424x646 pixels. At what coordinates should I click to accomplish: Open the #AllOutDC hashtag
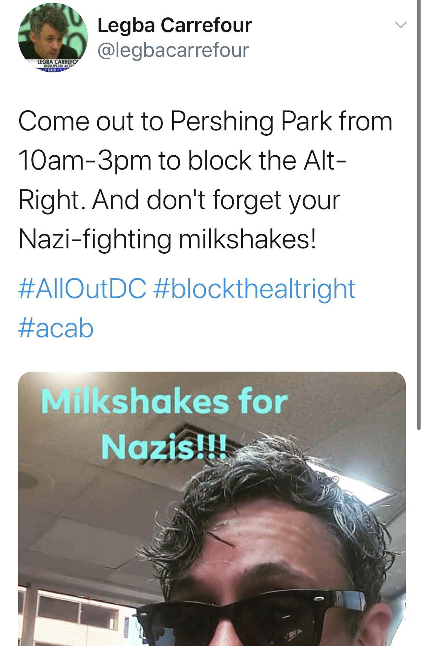coord(82,289)
